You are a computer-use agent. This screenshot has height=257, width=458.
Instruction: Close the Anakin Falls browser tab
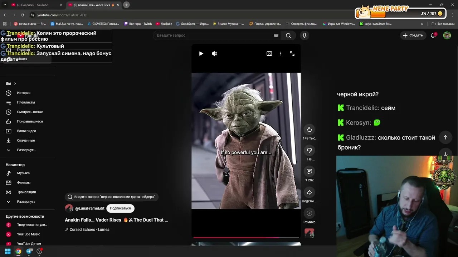(118, 5)
